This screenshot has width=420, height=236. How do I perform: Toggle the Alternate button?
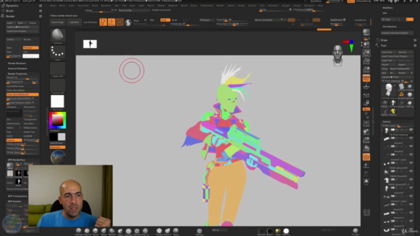tap(58, 147)
